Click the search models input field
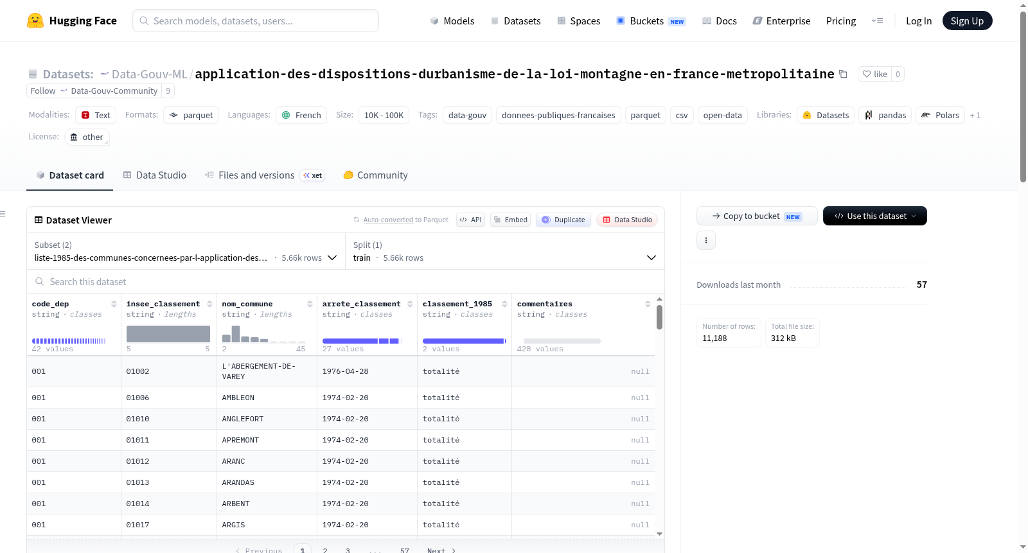Viewport: 1028px width, 553px height. tap(256, 21)
